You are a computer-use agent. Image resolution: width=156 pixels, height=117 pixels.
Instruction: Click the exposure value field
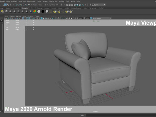click(x=80, y=18)
